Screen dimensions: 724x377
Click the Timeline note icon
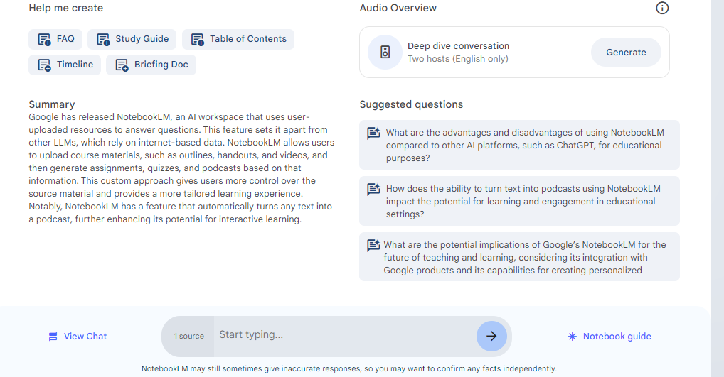click(x=44, y=65)
